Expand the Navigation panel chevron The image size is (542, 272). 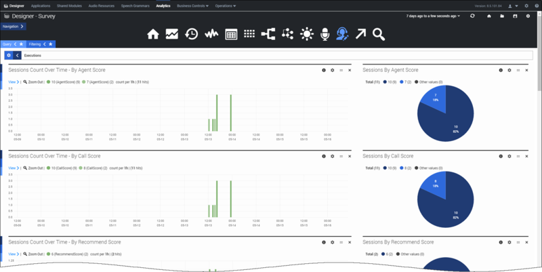point(22,26)
